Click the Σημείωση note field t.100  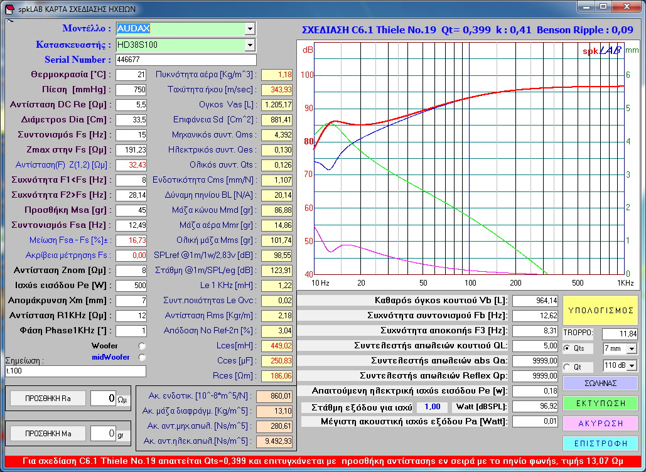[x=75, y=371]
